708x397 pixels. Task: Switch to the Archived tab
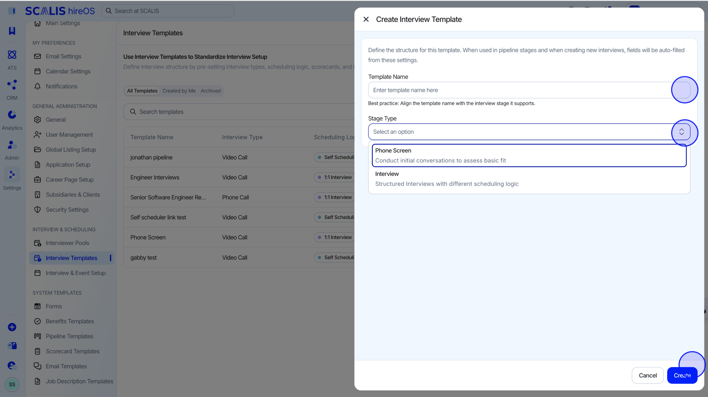[211, 91]
